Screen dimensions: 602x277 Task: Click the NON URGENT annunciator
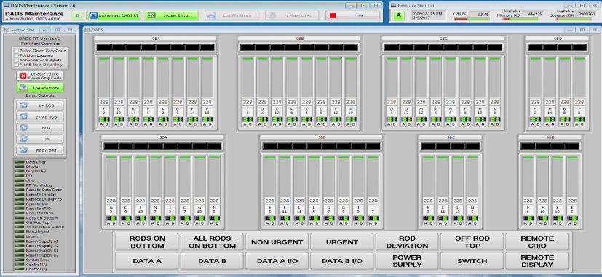(277, 242)
